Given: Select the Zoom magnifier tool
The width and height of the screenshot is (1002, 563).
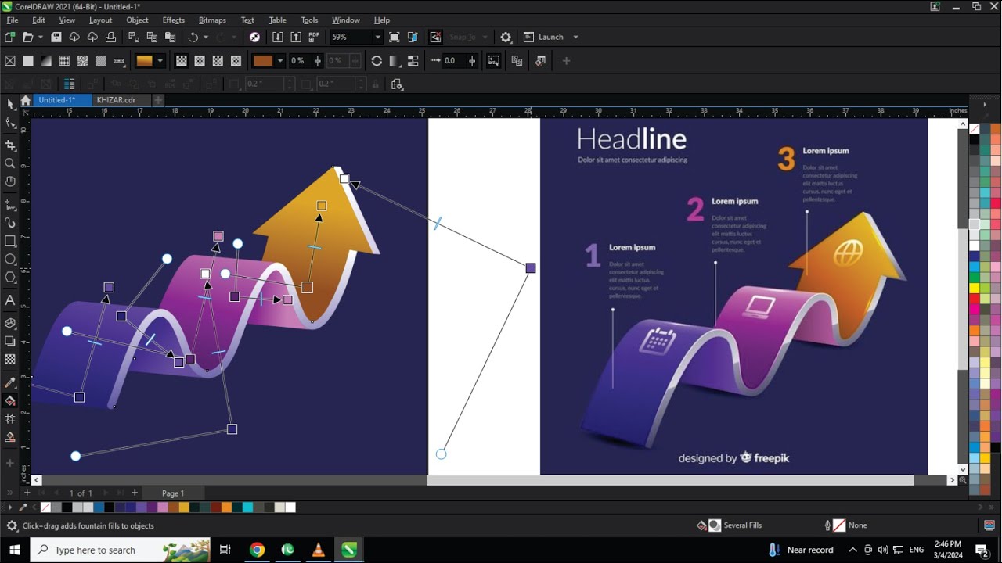Looking at the screenshot, I should pyautogui.click(x=10, y=163).
